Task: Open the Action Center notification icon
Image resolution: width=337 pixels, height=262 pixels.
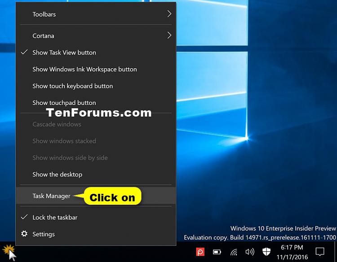Action: pyautogui.click(x=320, y=252)
